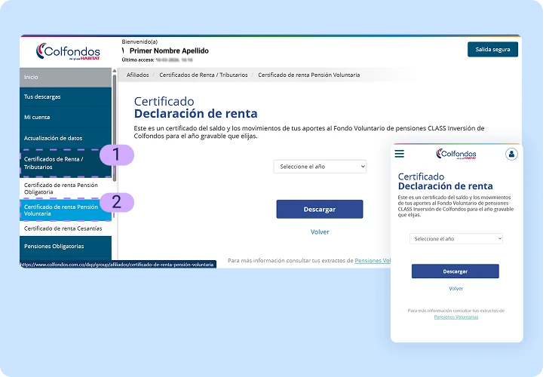Click the mobile Volver link
546x377 pixels.
pos(456,289)
